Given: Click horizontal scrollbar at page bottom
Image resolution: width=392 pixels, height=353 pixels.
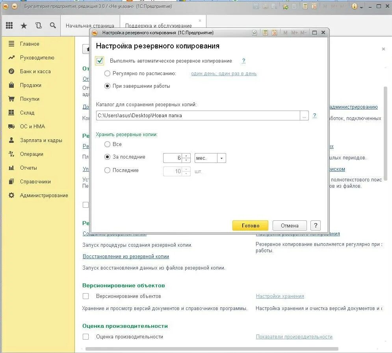Looking at the screenshot, I should pos(212,349).
